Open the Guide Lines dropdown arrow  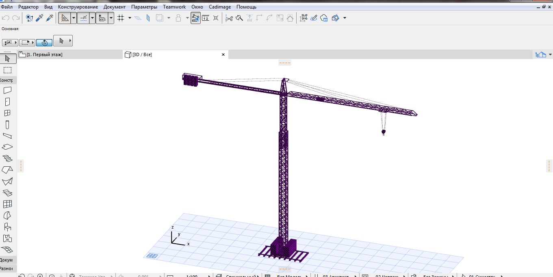tap(74, 18)
